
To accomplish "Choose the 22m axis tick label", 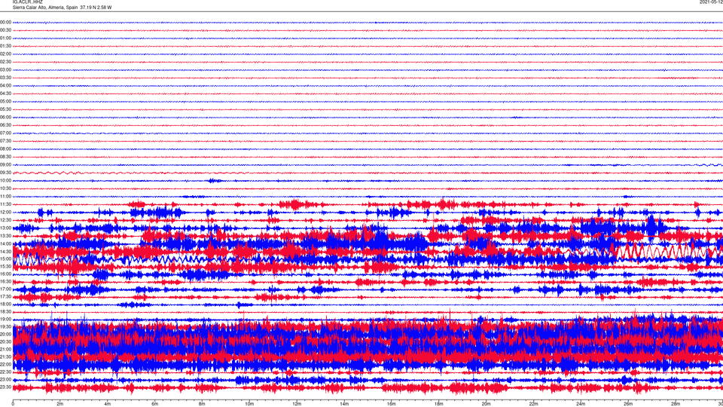I will [x=533, y=404].
